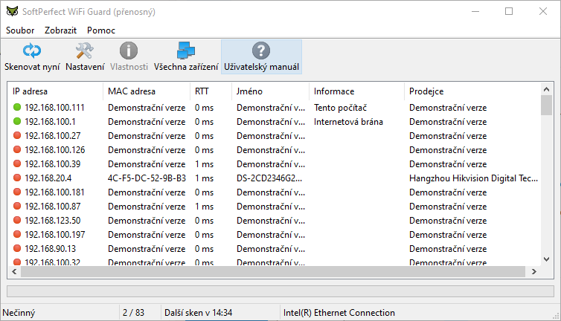Select IP address 192.168.123.50
The width and height of the screenshot is (561, 321).
tap(53, 221)
